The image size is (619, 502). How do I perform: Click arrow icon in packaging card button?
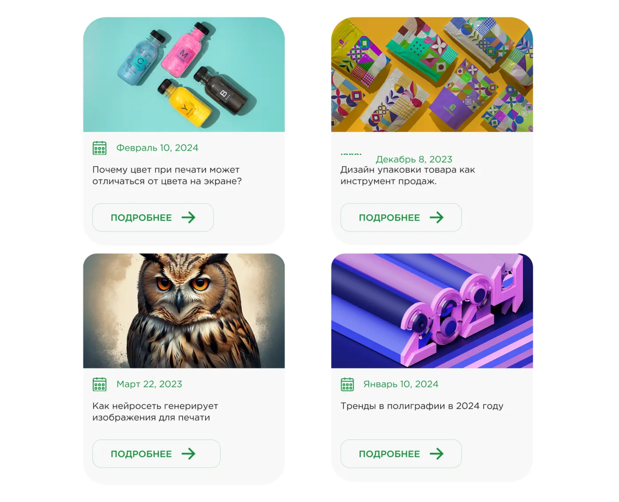pos(436,217)
